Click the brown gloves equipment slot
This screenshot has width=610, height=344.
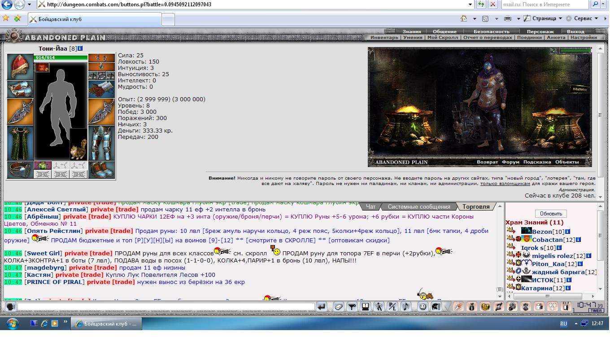point(101,90)
